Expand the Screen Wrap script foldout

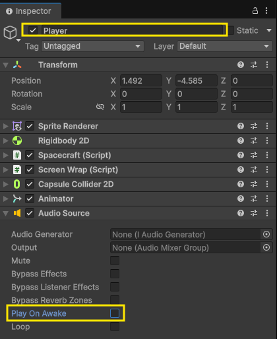click(x=5, y=169)
